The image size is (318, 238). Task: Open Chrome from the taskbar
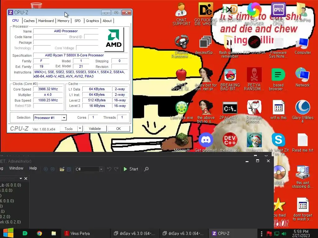[x=39, y=233]
